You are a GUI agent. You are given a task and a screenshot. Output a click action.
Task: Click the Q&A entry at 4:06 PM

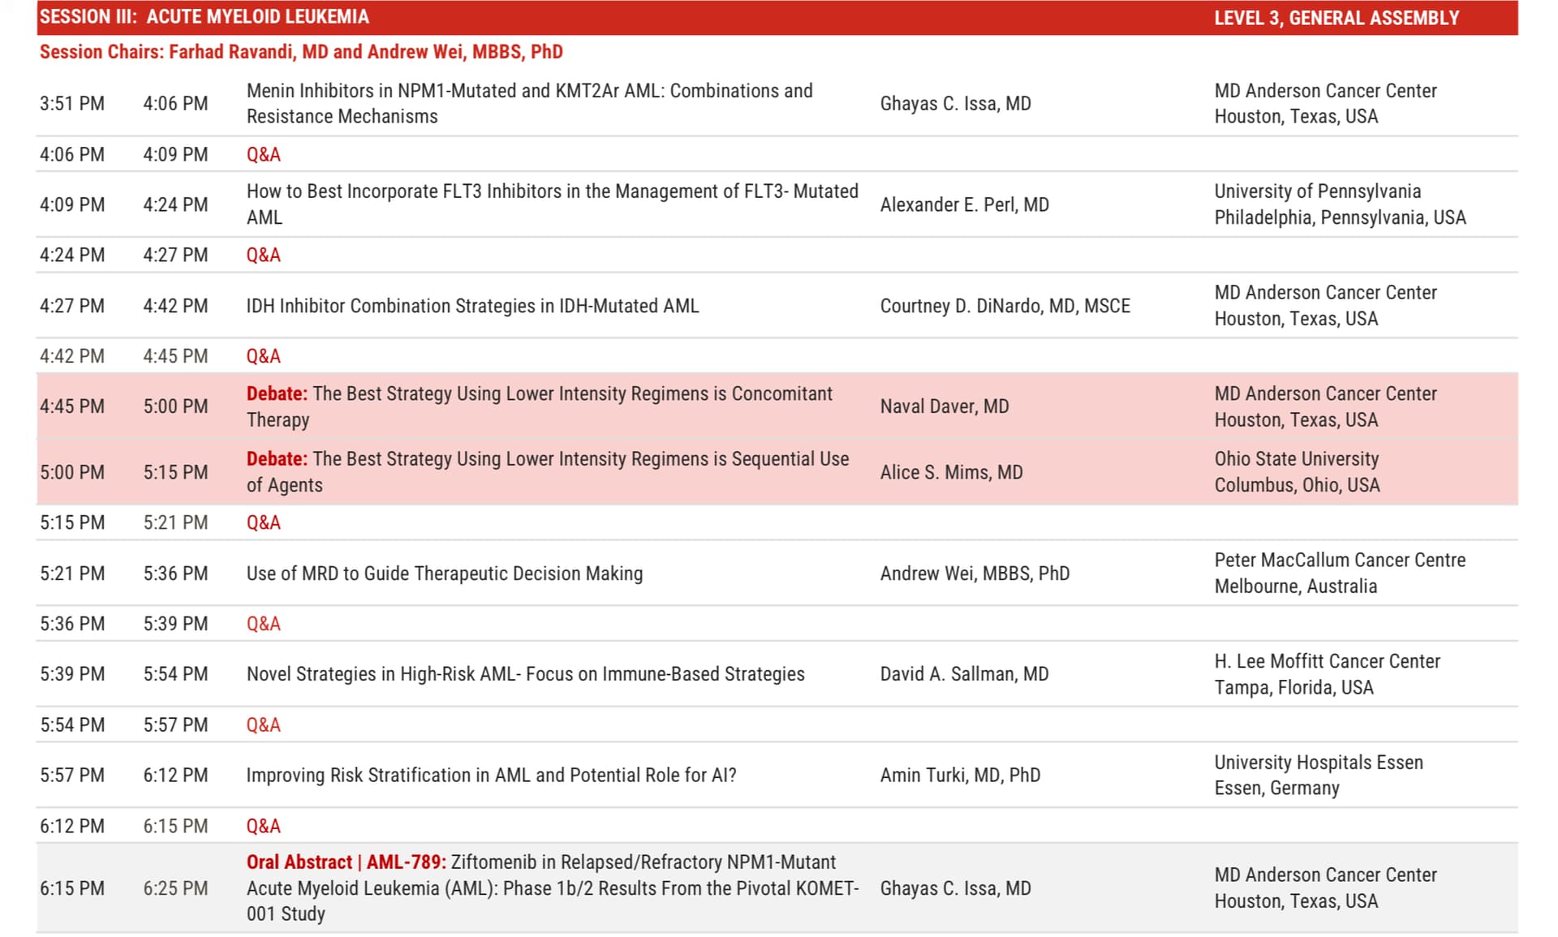click(x=263, y=154)
